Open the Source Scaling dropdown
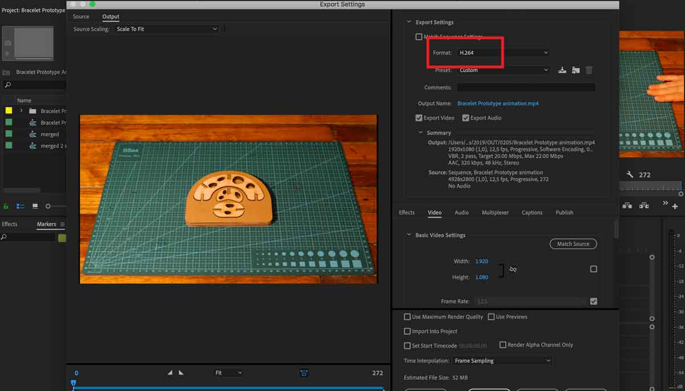Screen dimensions: 685x391 (166, 29)
